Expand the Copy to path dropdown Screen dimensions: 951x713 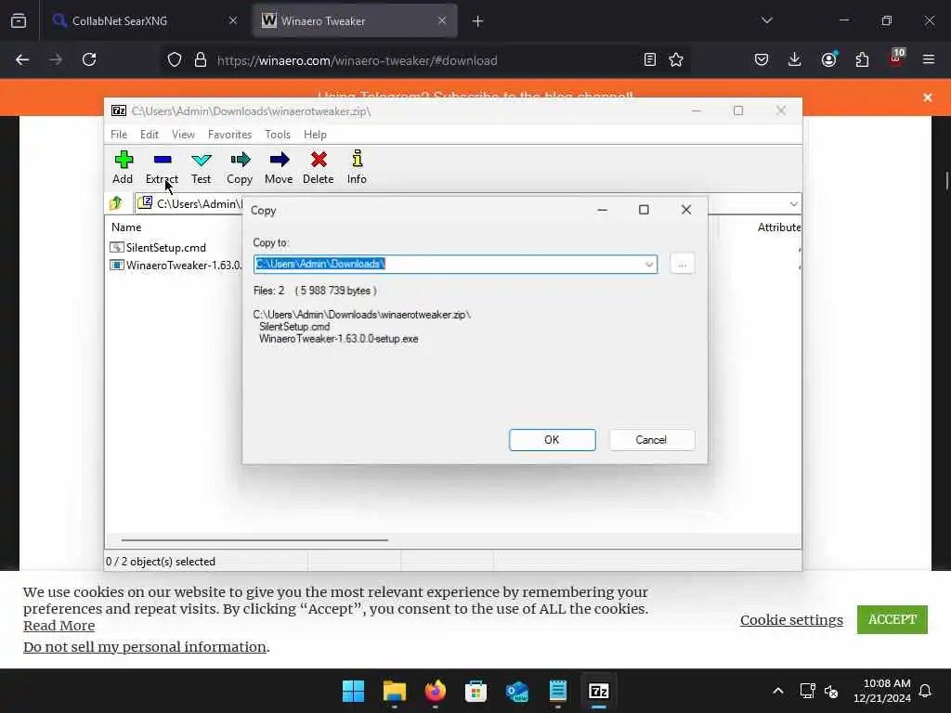coord(648,265)
